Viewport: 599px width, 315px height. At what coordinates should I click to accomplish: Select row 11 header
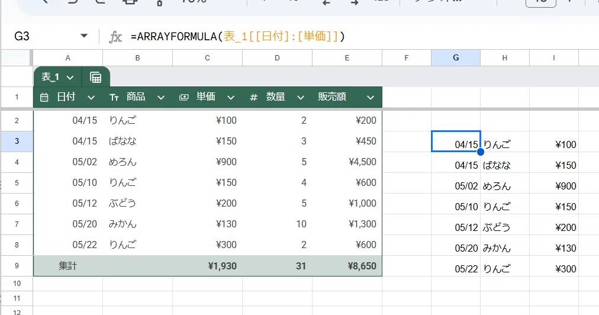(17, 298)
